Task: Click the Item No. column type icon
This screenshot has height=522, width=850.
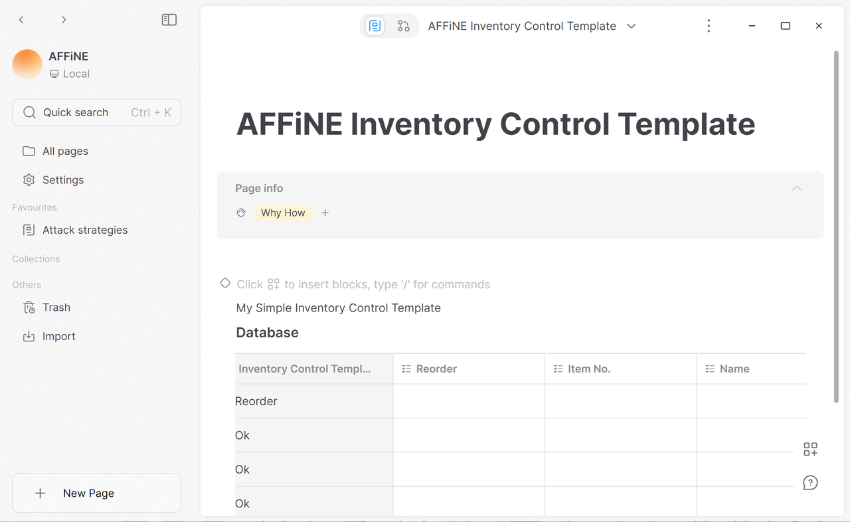Action: click(x=558, y=369)
